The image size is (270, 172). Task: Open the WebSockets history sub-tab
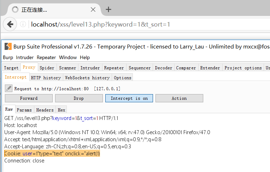coord(87,78)
